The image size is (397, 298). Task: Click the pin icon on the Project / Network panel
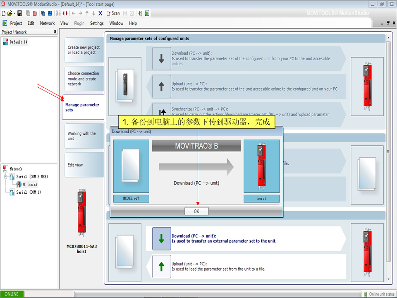(55, 32)
